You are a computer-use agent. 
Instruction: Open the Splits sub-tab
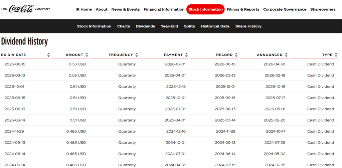[189, 26]
